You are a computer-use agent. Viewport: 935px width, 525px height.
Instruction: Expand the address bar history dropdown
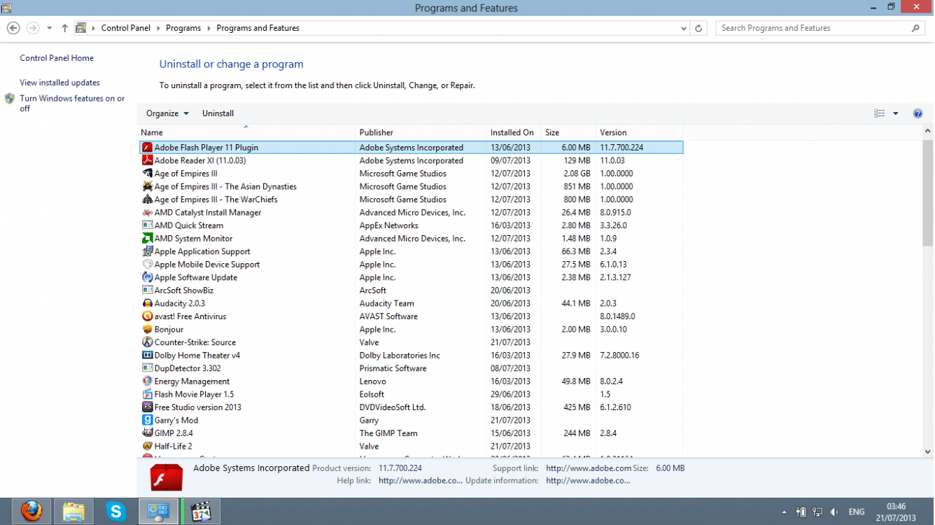[x=684, y=28]
